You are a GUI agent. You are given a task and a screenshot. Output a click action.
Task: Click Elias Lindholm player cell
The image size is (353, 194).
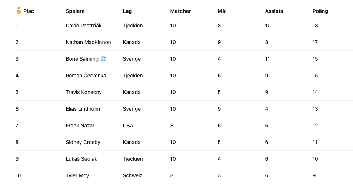[x=83, y=109]
